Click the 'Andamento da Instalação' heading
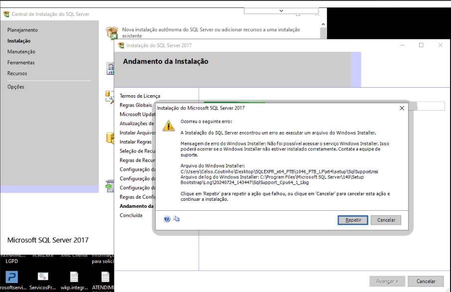The width and height of the screenshot is (451, 292). click(x=165, y=62)
